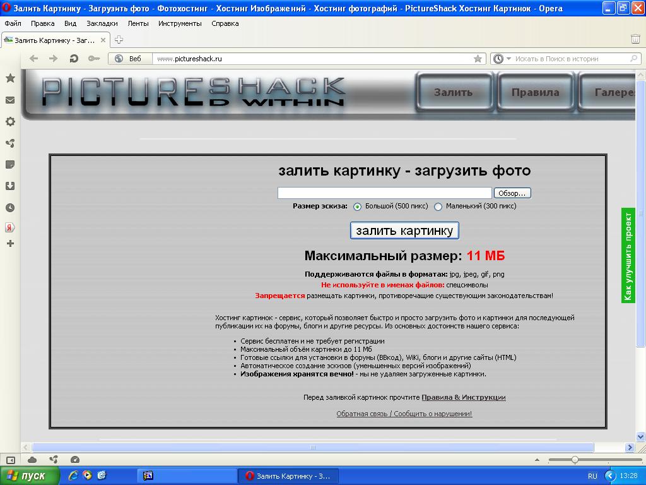Click the password wand key icon
Image resolution: width=646 pixels, height=485 pixels.
tap(94, 59)
